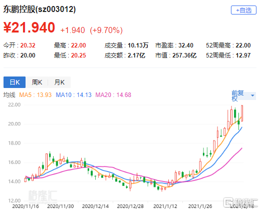Click the 成交额 value 2.17亿
This screenshot has width=261, height=211.
point(136,55)
